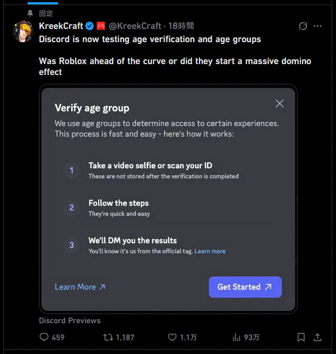
Task: Click the @KreekCraft handle
Action: coord(135,26)
